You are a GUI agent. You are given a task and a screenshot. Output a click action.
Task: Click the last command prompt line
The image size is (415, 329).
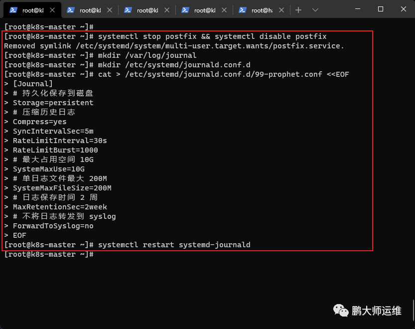[x=49, y=254]
